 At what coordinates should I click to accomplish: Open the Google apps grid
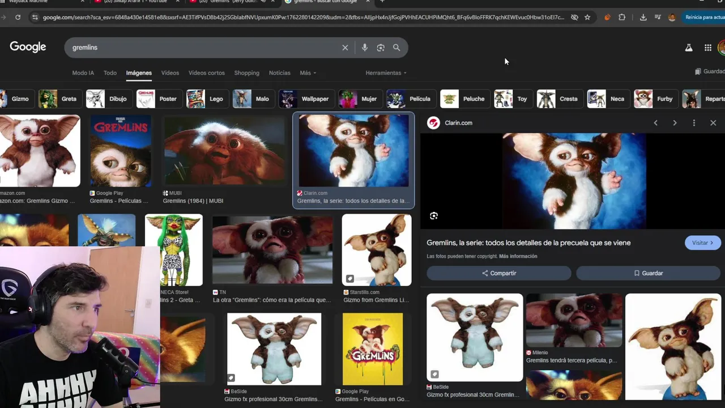(x=708, y=48)
